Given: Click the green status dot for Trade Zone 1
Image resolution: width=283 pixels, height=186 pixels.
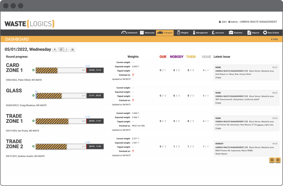Looking at the screenshot, I should point(33,121).
